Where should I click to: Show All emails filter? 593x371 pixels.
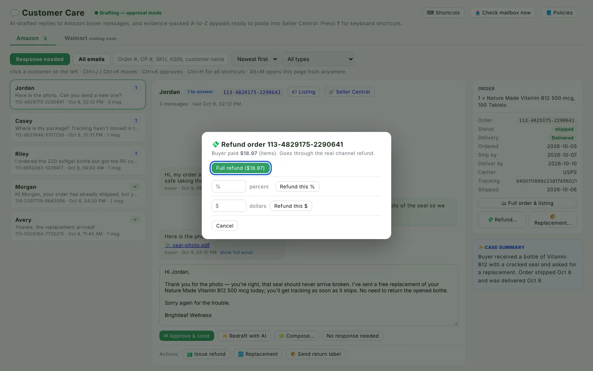(91, 59)
